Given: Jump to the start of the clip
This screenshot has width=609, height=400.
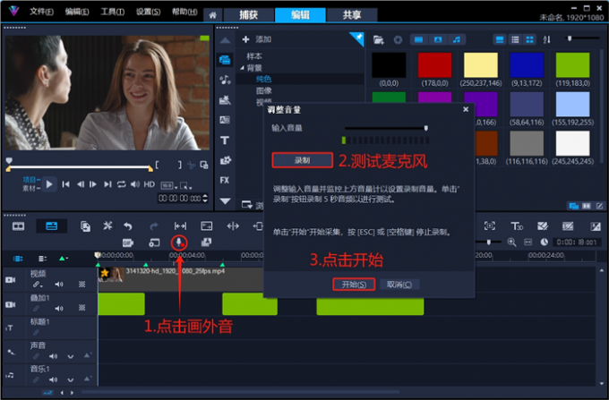Looking at the screenshot, I should [65, 184].
